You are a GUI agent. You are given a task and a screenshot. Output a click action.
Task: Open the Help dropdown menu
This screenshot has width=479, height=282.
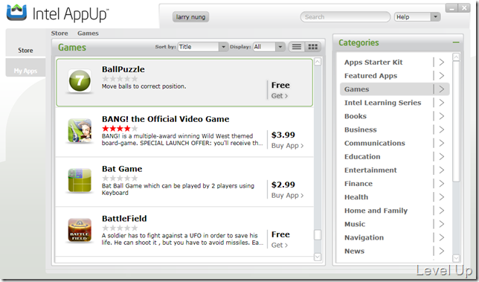(417, 17)
